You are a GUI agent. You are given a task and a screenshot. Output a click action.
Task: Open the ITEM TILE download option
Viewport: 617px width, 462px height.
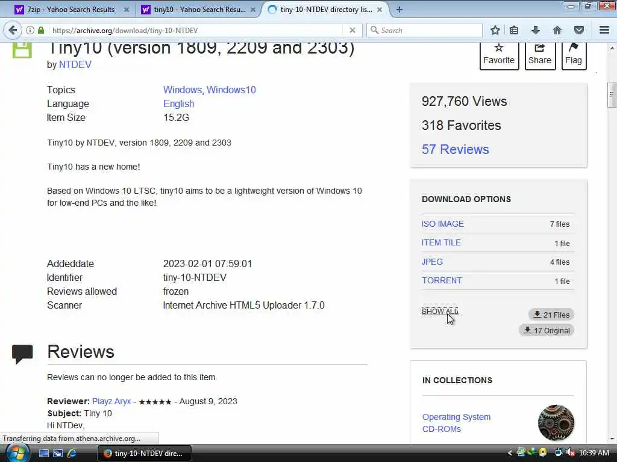[441, 243]
